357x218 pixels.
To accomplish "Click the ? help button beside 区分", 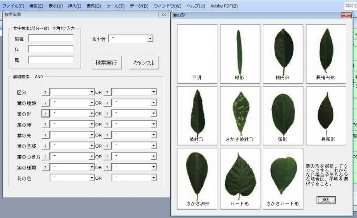I will pyautogui.click(x=45, y=92).
